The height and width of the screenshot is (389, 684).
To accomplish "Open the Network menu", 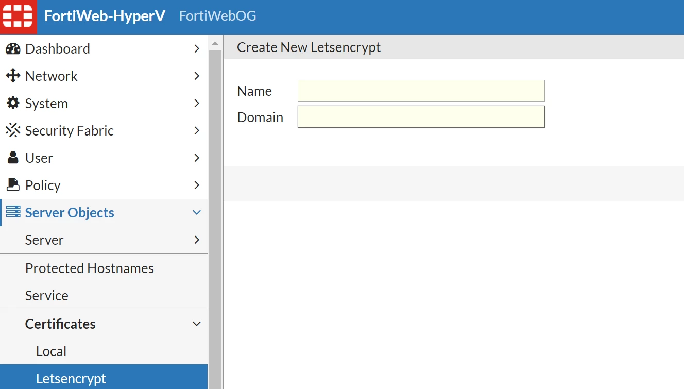I will 104,76.
